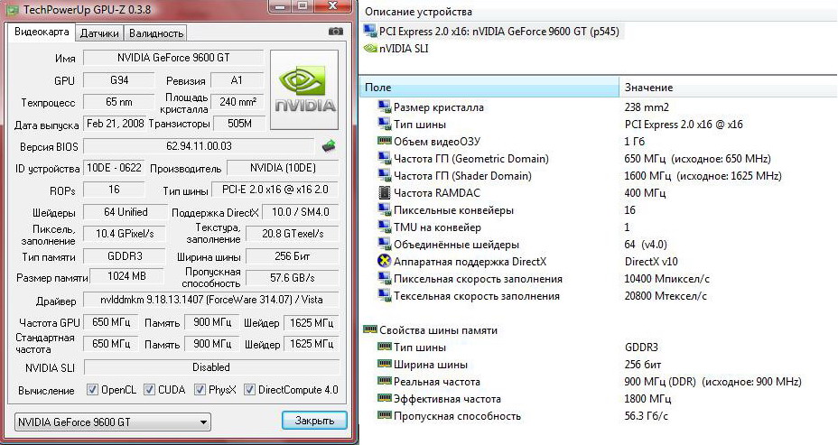
Task: Select the nVIDIA SLI device row
Action: tap(396, 49)
